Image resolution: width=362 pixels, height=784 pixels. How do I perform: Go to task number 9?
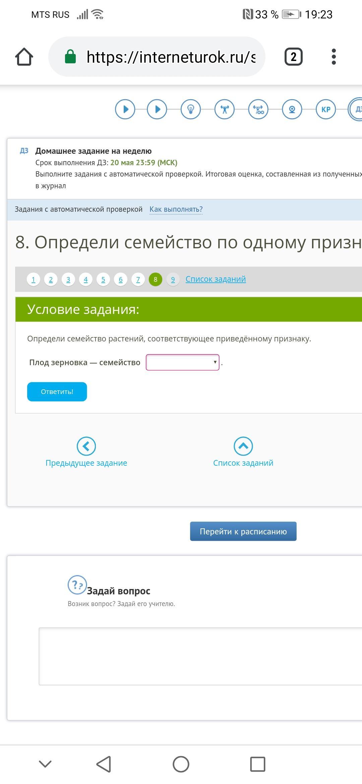tap(173, 279)
